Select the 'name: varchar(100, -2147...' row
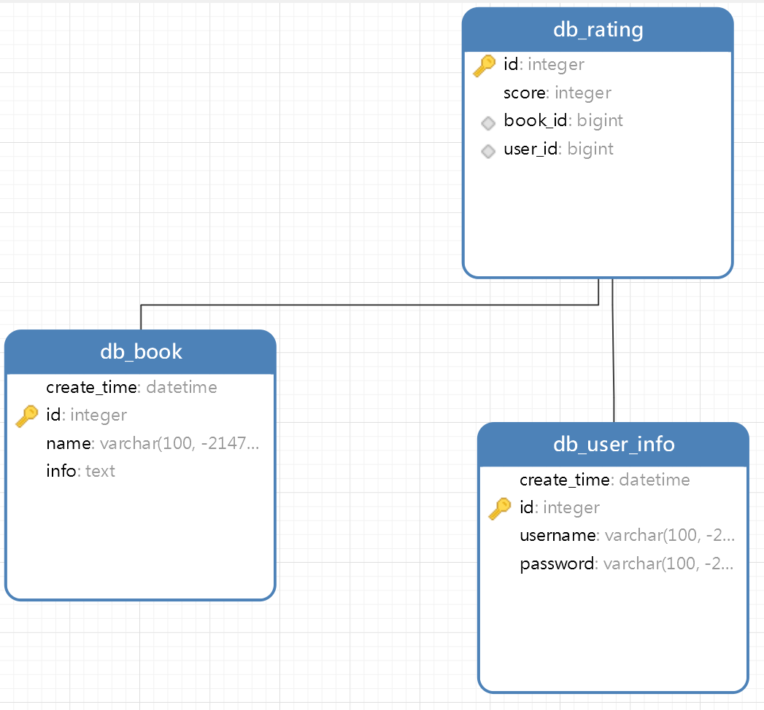Image resolution: width=764 pixels, height=710 pixels. pos(140,443)
